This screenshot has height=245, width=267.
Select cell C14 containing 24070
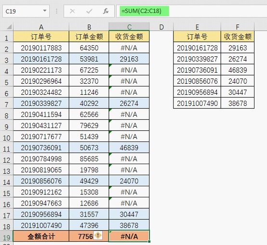[129, 181]
